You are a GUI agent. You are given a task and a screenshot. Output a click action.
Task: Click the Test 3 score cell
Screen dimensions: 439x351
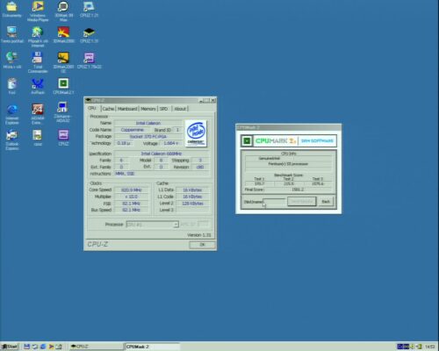click(x=318, y=183)
